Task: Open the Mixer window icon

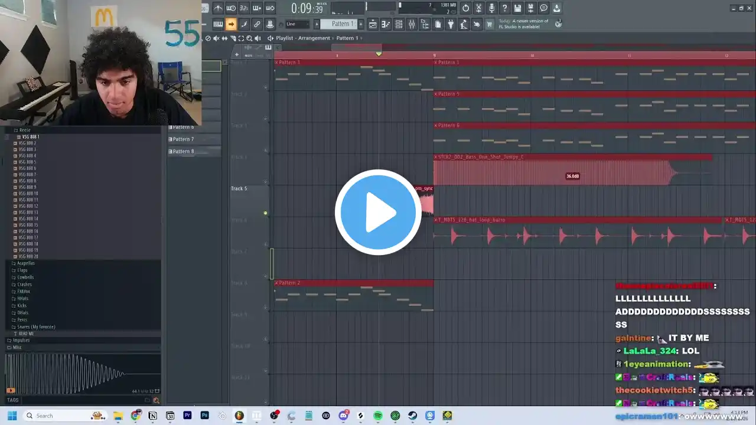Action: (412, 24)
